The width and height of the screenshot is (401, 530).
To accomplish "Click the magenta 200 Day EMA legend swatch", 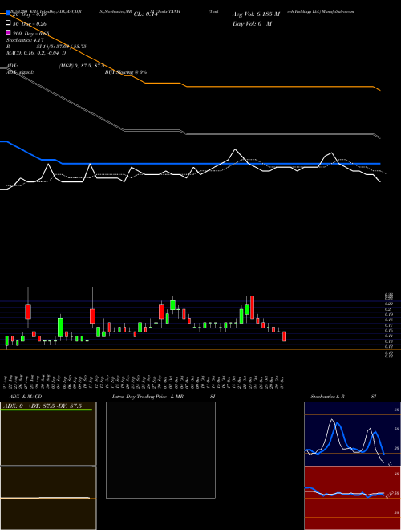I will pyautogui.click(x=8, y=32).
